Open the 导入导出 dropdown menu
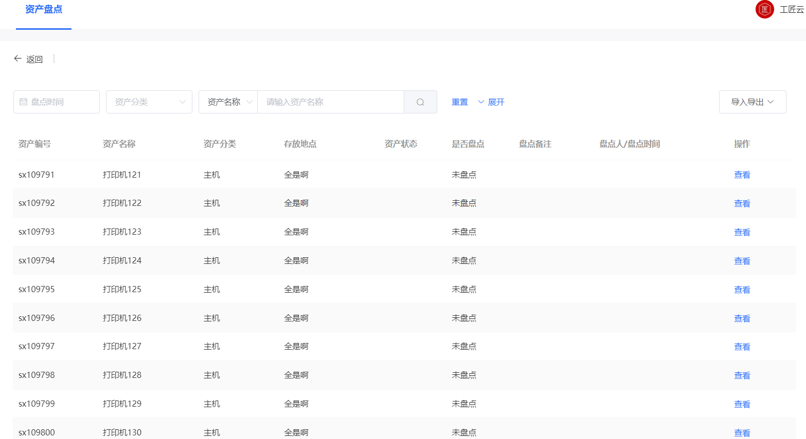806x439 pixels. point(752,102)
